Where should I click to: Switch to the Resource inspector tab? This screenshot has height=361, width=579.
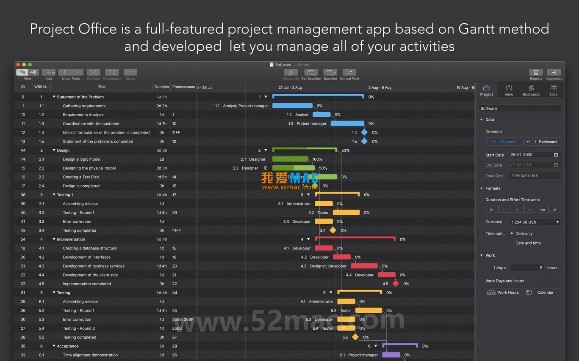click(531, 89)
